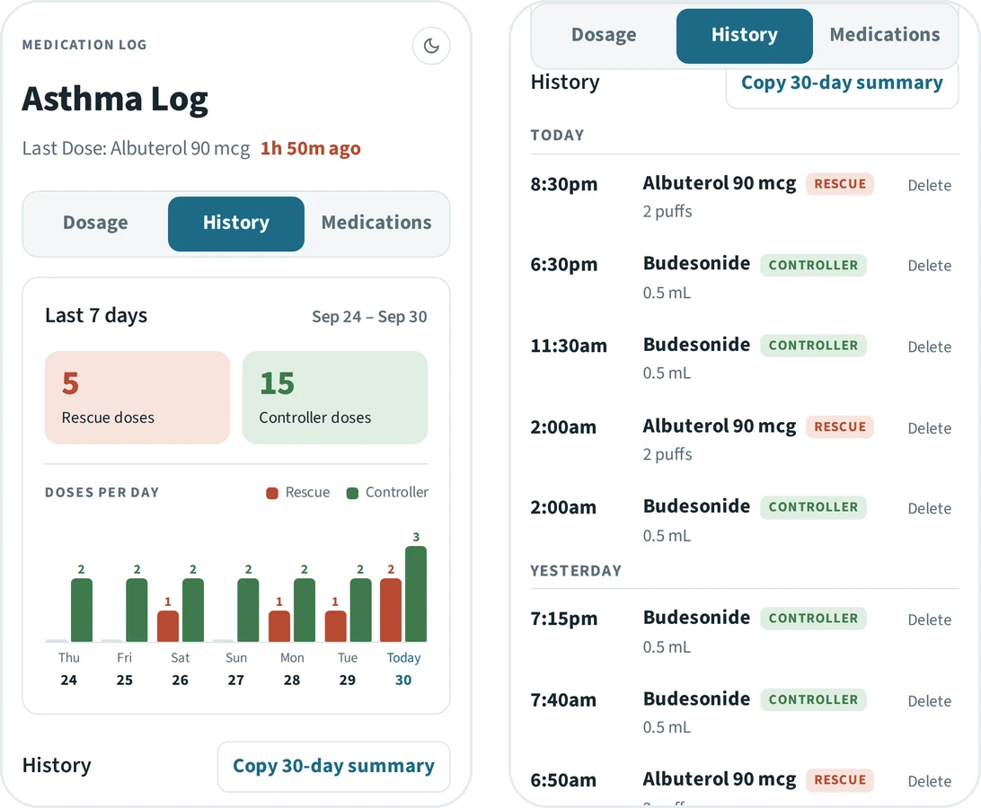Image resolution: width=981 pixels, height=808 pixels.
Task: Click the 'Last 7 days' heading
Action: [96, 316]
